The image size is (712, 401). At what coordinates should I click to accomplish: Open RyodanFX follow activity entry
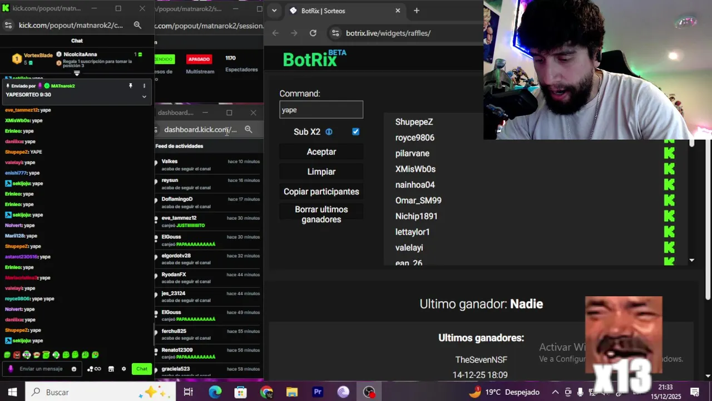(207, 278)
